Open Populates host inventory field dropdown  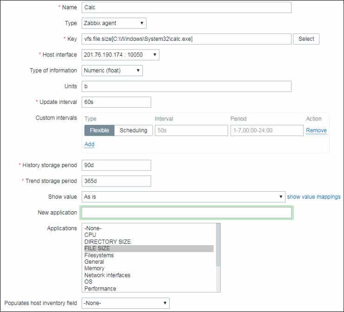coord(126,303)
